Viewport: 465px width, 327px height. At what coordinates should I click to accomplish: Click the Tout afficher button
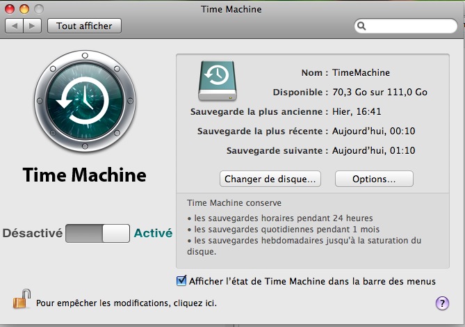pos(84,26)
